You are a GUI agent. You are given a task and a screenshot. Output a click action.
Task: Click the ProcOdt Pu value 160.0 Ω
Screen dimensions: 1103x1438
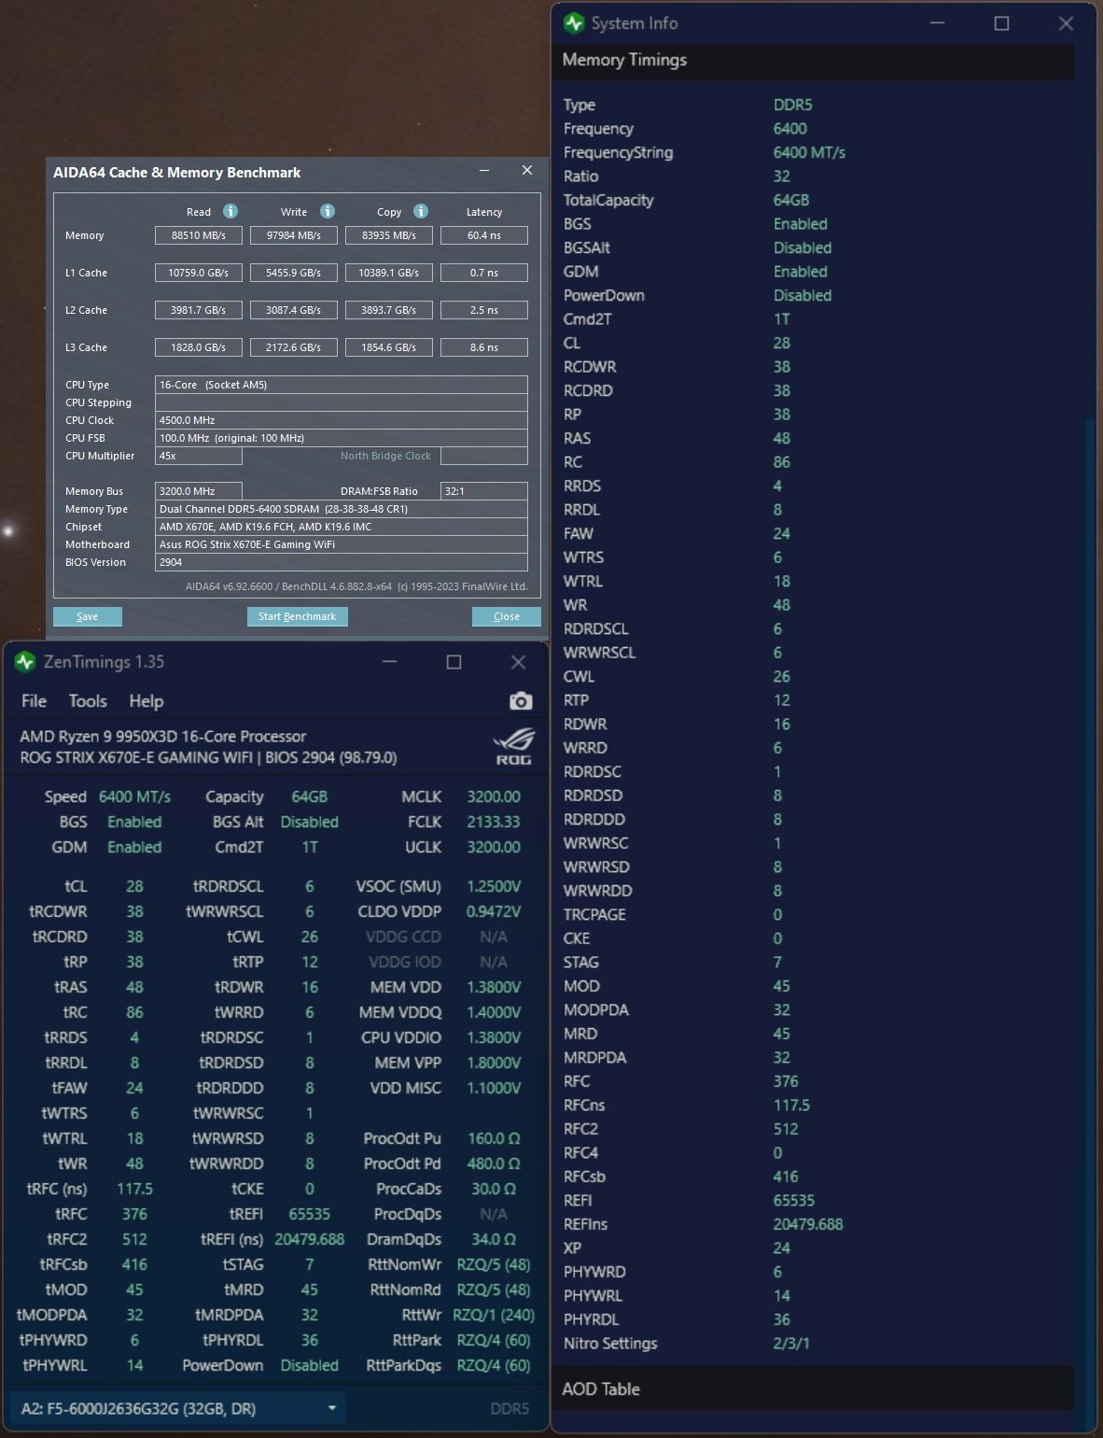point(494,1138)
